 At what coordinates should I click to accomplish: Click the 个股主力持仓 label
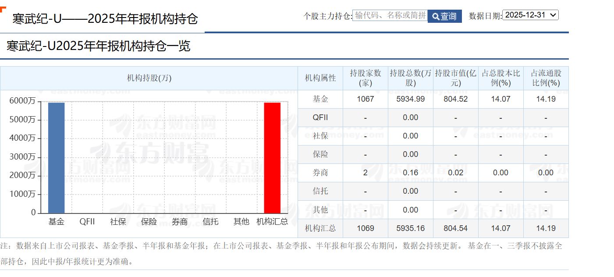point(328,16)
